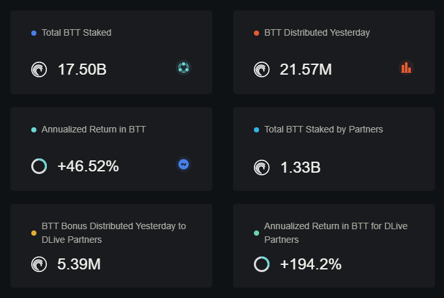Click the teal dot before Annualized Return in BTT

pos(34,130)
